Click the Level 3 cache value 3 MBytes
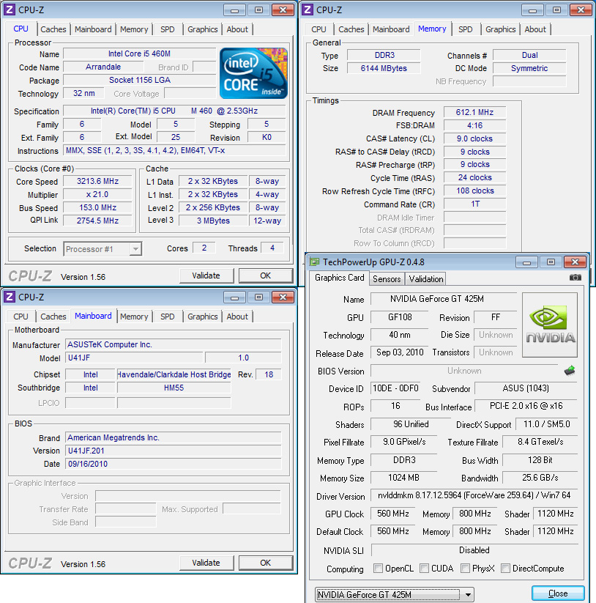 point(214,221)
